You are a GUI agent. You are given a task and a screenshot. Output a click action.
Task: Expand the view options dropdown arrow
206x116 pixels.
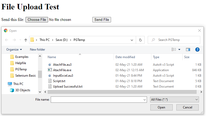179,50
